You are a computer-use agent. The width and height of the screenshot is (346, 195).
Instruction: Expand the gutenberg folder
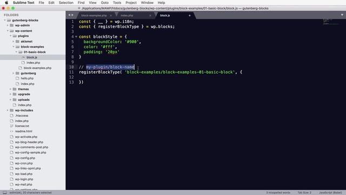point(13,73)
